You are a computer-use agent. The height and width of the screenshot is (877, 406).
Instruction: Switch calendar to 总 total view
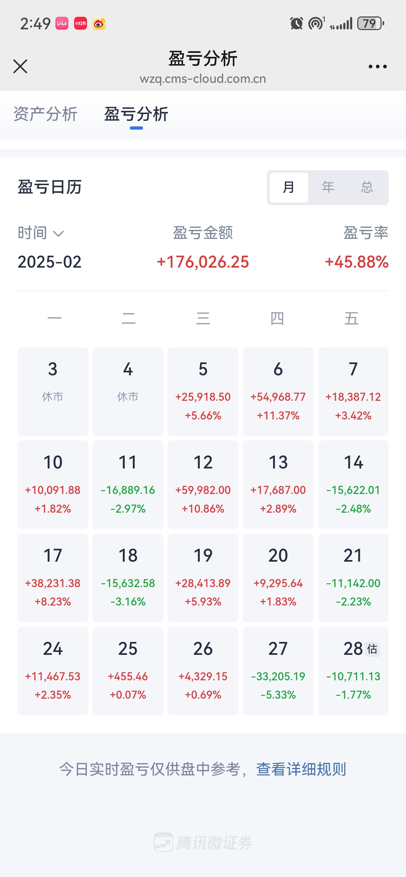367,187
